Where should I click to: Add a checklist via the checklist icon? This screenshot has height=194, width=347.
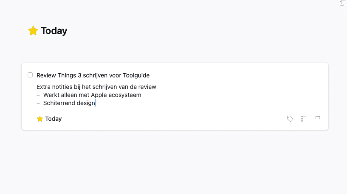303,119
